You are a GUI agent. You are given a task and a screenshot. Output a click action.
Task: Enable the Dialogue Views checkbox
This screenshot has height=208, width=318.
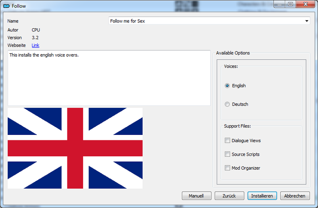click(x=227, y=140)
